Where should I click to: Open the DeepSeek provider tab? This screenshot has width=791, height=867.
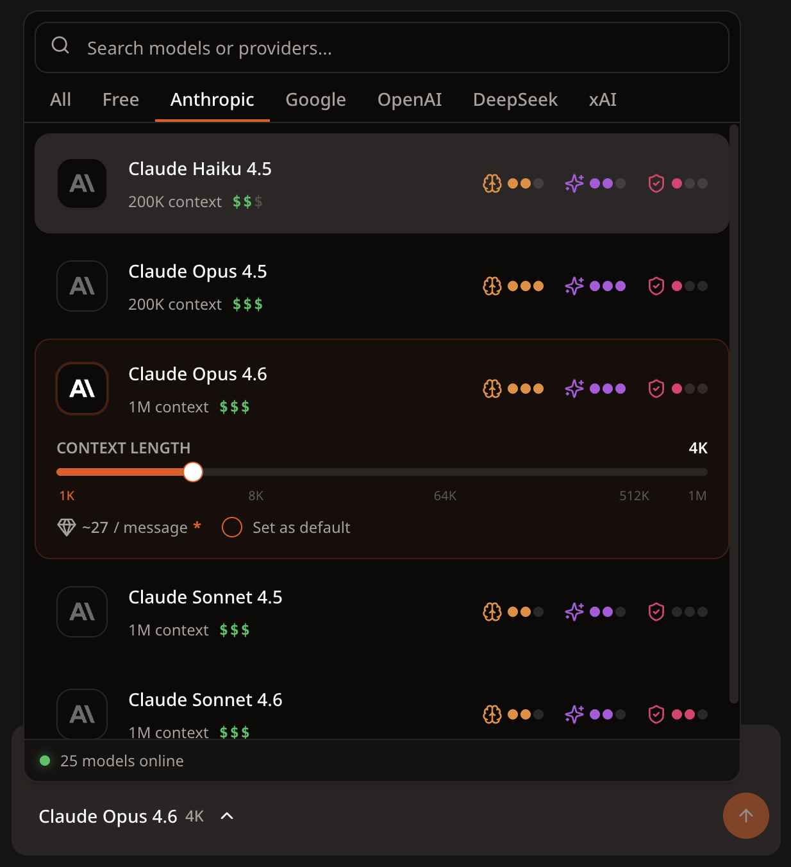coord(515,100)
